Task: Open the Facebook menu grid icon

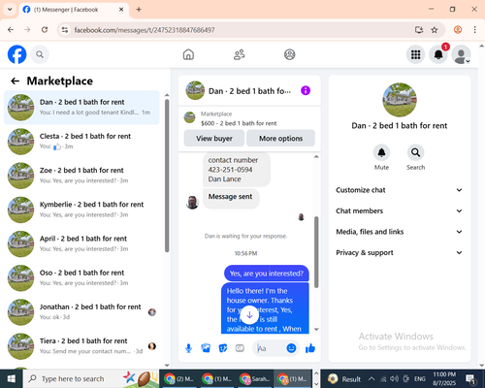Action: coord(415,54)
